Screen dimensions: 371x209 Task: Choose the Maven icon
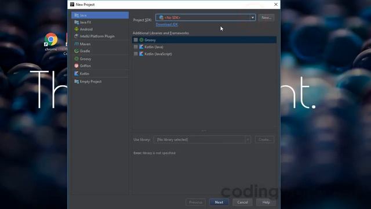[77, 44]
